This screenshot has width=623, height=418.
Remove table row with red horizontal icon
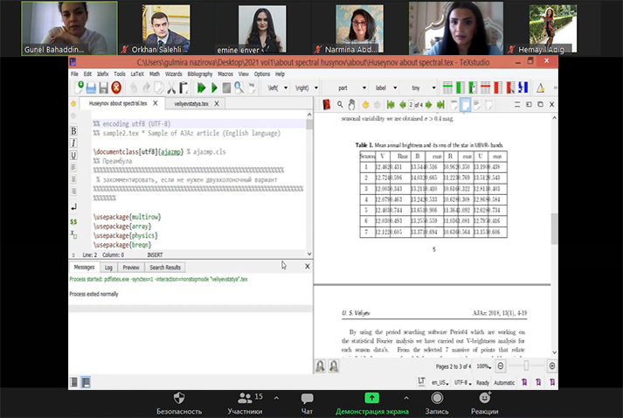pyautogui.click(x=486, y=87)
